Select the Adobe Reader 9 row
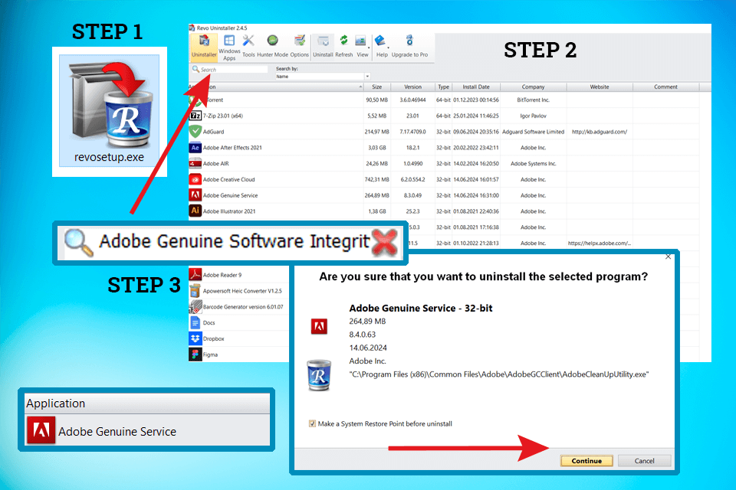The height and width of the screenshot is (490, 736). 222,276
